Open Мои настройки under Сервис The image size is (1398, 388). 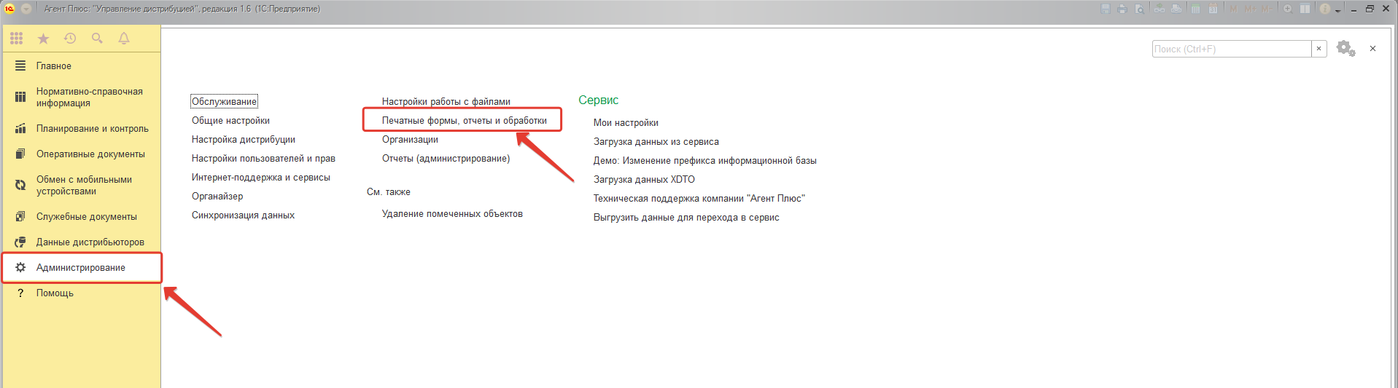tap(626, 122)
